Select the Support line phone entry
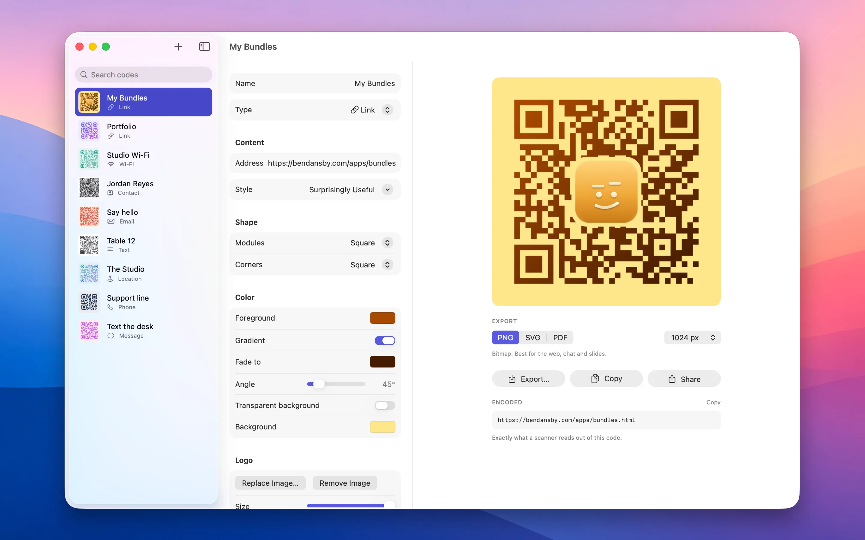This screenshot has height=540, width=865. (143, 302)
